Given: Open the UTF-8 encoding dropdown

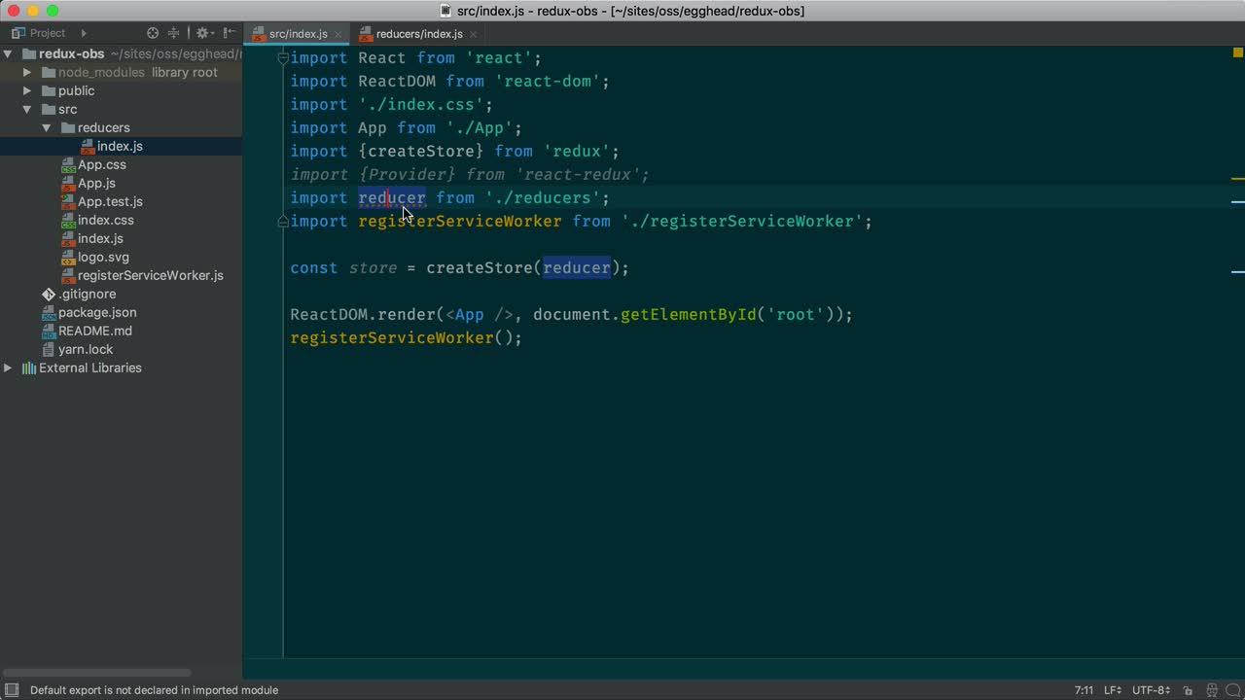Looking at the screenshot, I should pos(1151,690).
